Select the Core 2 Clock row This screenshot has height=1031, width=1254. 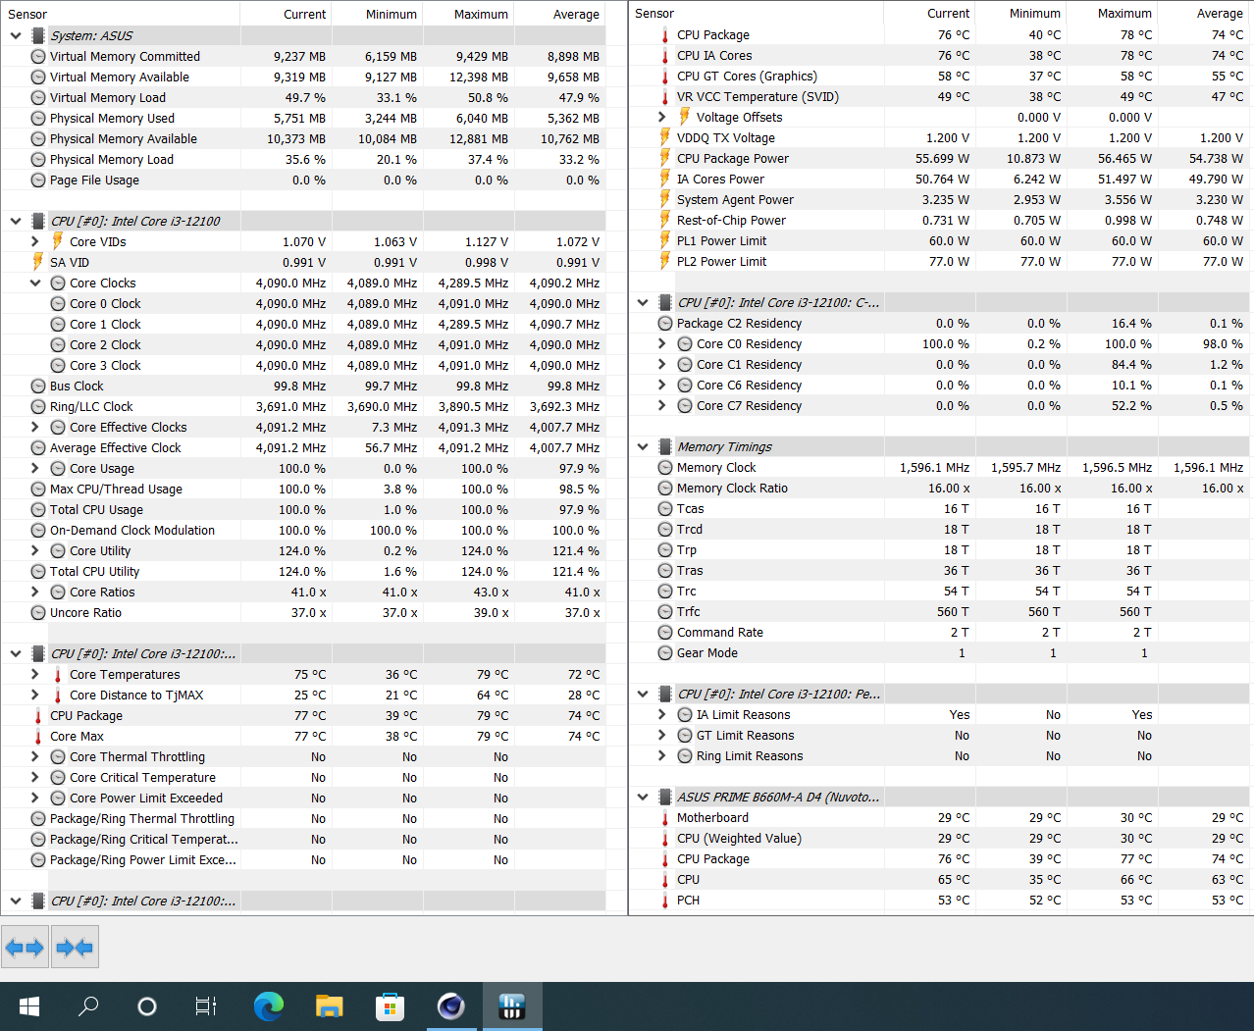click(303, 344)
